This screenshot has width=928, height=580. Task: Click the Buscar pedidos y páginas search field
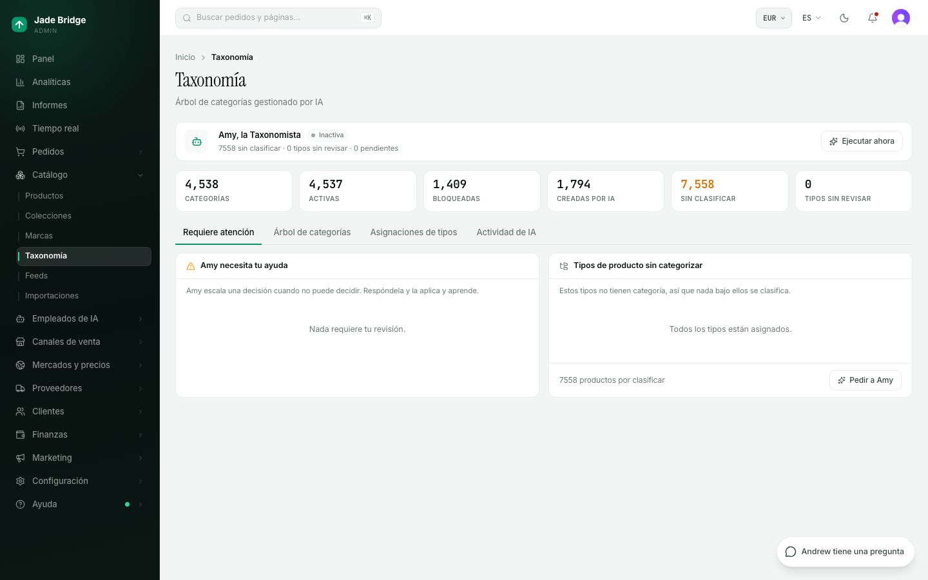[278, 18]
